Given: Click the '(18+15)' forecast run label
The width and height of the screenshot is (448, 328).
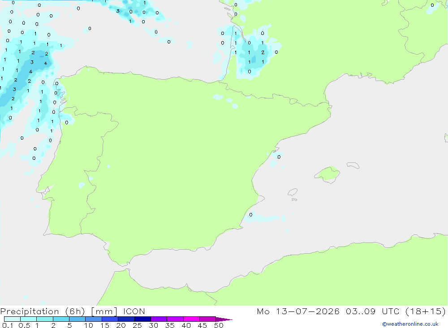Looking at the screenshot, I should point(426,311).
